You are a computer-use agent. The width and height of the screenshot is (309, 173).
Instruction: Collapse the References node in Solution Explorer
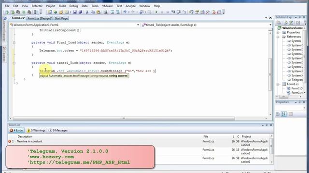click(x=278, y=37)
